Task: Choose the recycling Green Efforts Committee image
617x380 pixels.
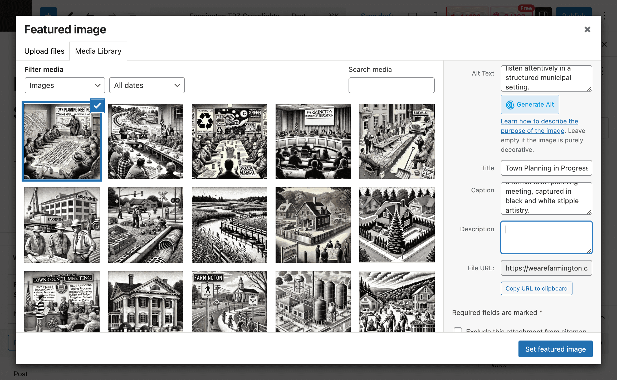Action: [x=229, y=141]
